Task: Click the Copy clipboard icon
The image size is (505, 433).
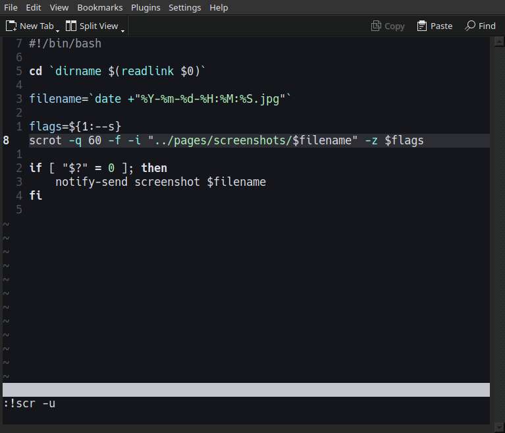Action: [x=376, y=26]
